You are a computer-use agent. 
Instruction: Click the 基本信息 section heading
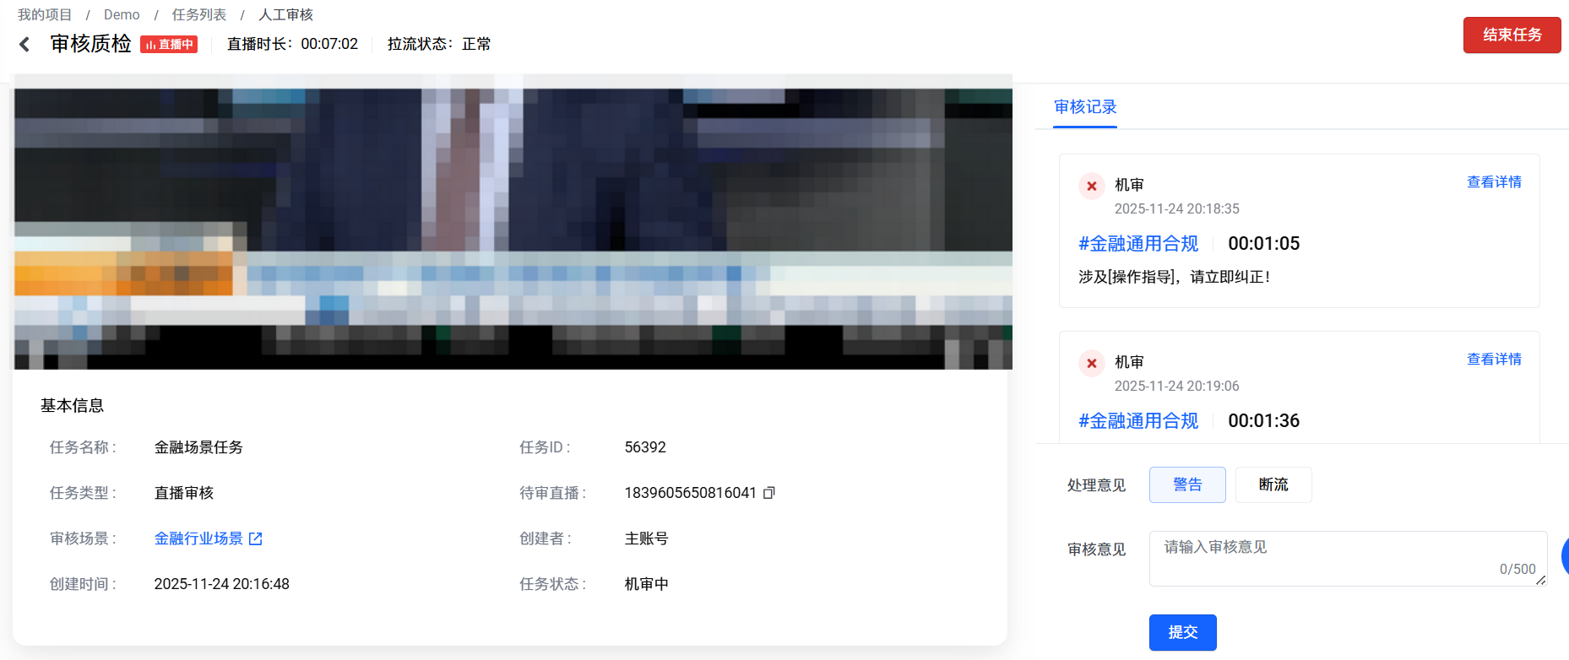coord(72,406)
